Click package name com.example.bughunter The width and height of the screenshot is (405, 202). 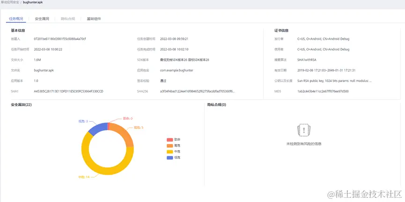click(x=177, y=70)
